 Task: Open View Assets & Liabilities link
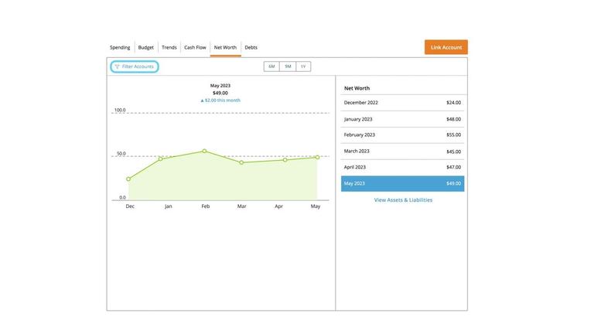coord(403,200)
